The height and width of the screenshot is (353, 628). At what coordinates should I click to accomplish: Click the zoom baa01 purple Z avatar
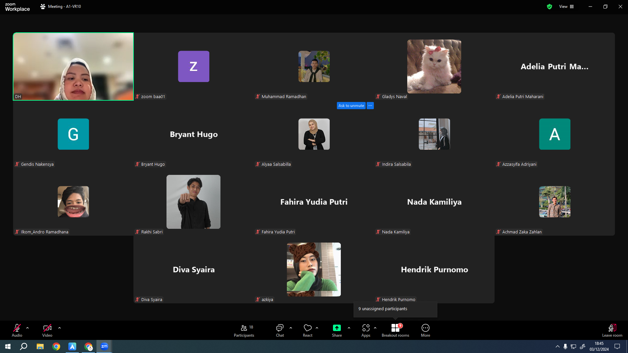click(194, 66)
